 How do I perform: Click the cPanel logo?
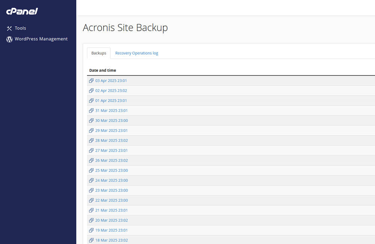coord(22,11)
